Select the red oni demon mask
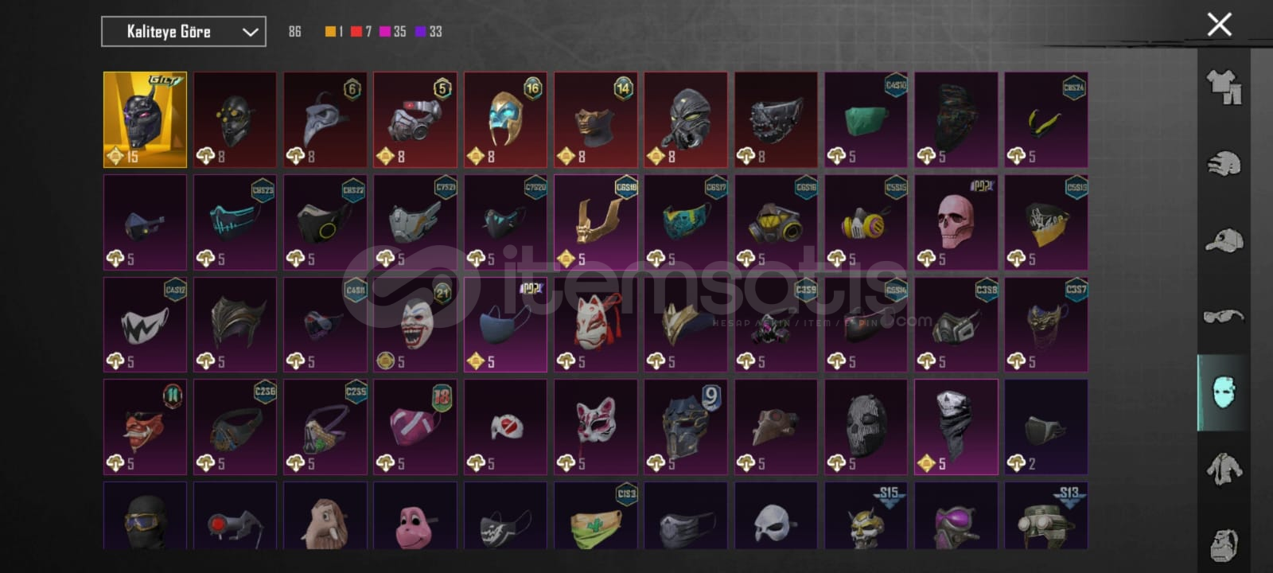Image resolution: width=1273 pixels, height=573 pixels. tap(145, 427)
